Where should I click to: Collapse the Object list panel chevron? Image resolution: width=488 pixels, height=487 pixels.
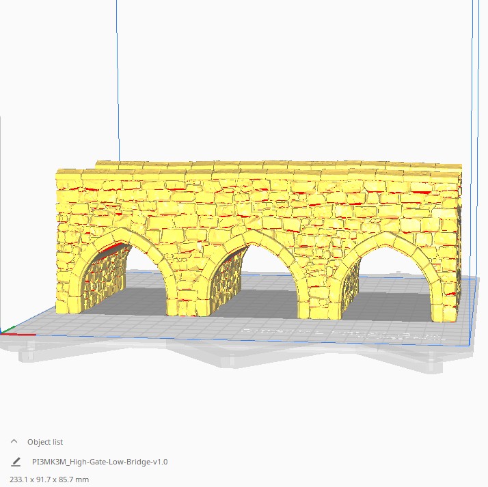14,442
